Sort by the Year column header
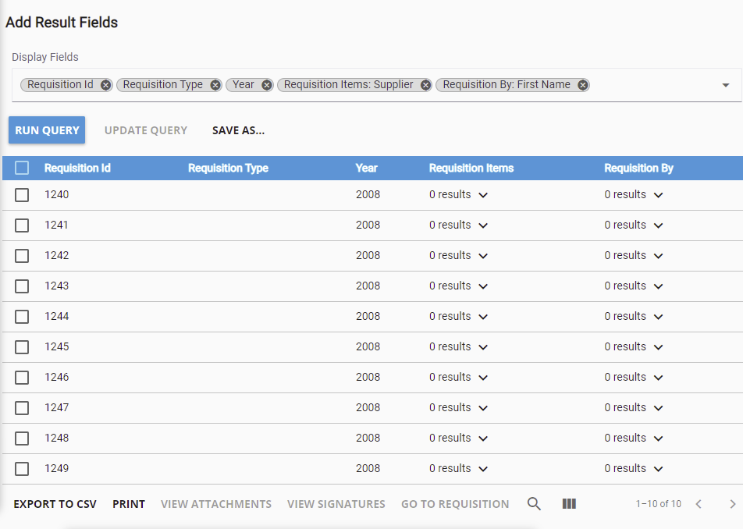The height and width of the screenshot is (529, 743). click(366, 168)
